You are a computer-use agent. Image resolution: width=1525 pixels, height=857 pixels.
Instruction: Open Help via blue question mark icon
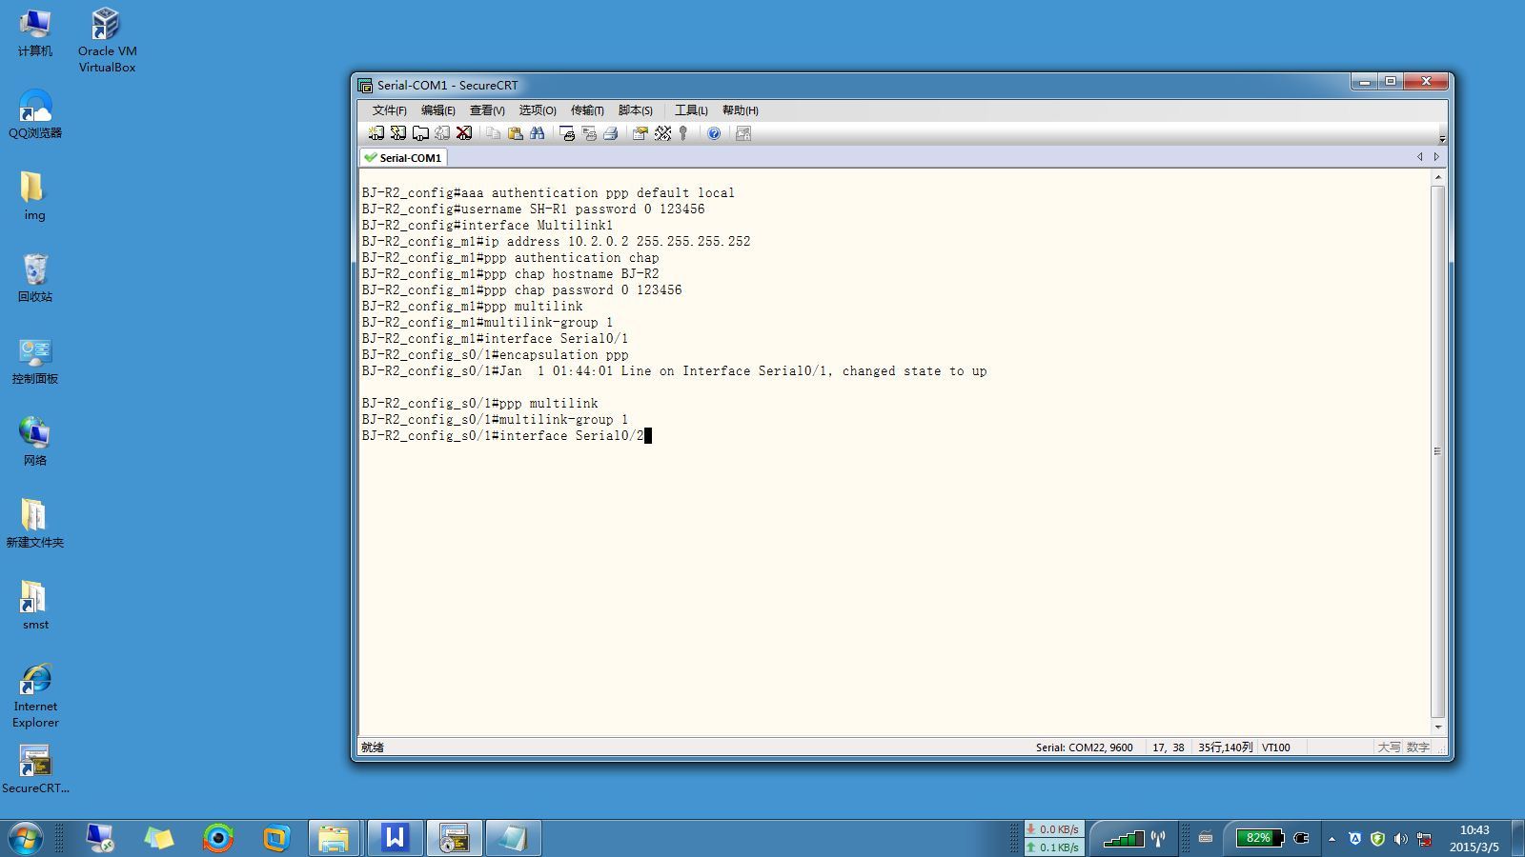click(714, 133)
